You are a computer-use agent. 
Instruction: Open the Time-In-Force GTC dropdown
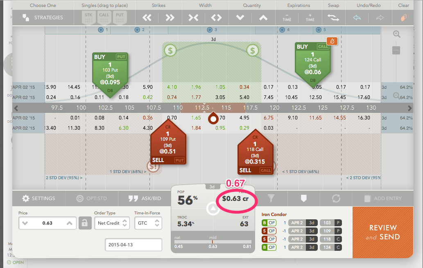pos(148,223)
